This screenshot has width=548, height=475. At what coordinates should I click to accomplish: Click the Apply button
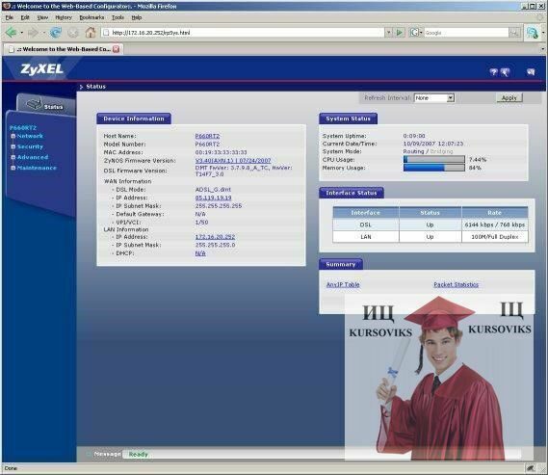(x=509, y=98)
